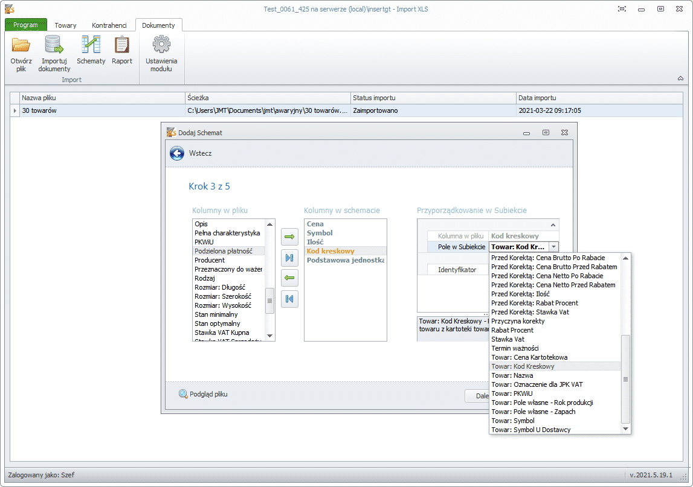Choose Towar: Nazwa from dropdown list
The height and width of the screenshot is (487, 693).
(x=555, y=375)
